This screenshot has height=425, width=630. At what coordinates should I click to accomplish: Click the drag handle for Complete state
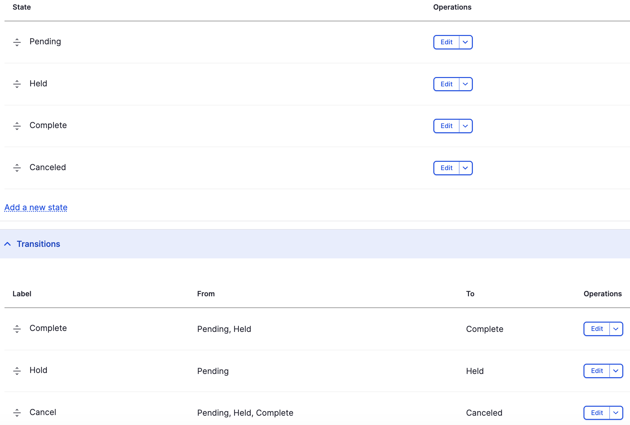click(x=17, y=126)
